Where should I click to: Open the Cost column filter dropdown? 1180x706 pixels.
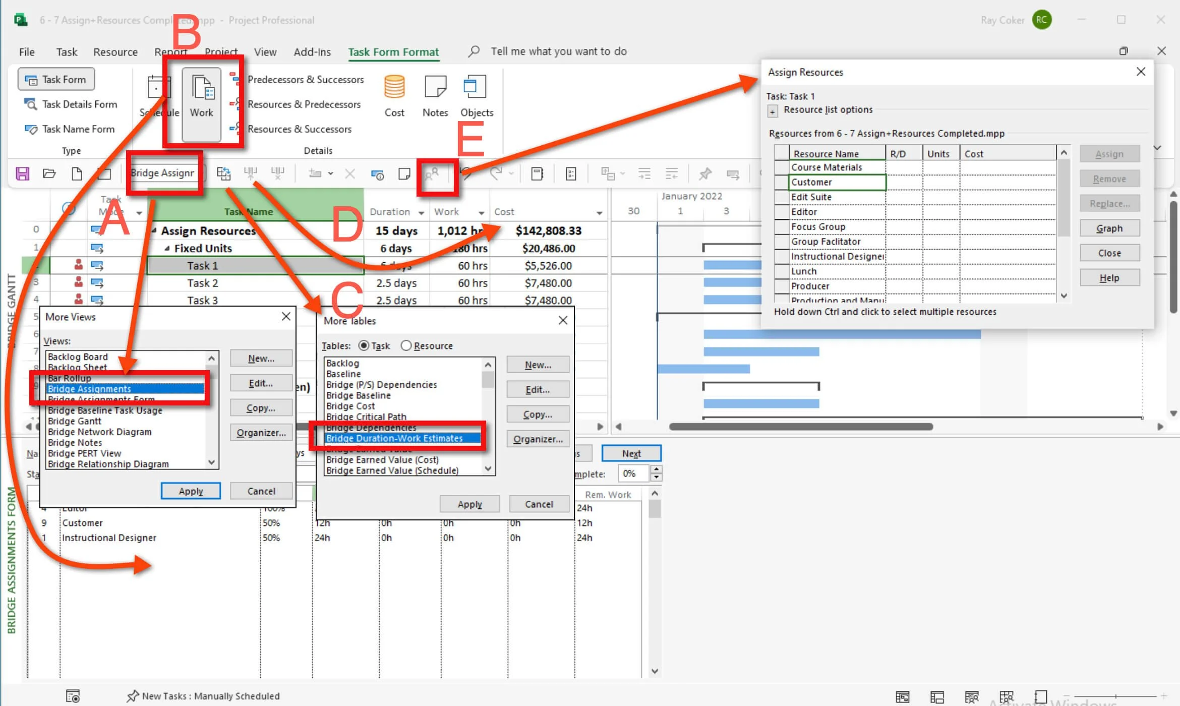599,213
